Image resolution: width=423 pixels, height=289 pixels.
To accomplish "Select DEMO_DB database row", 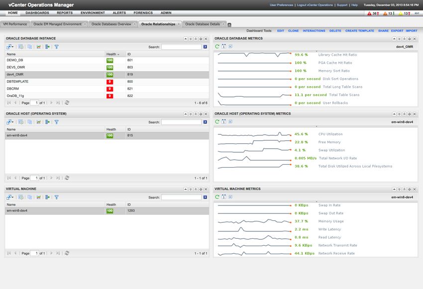I will 107,60.
